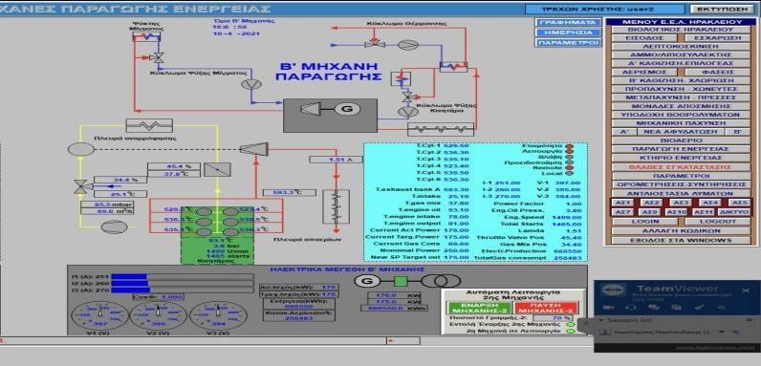This screenshot has height=366, width=761.
Task: Click the generator G engine block
Action: coord(330,116)
